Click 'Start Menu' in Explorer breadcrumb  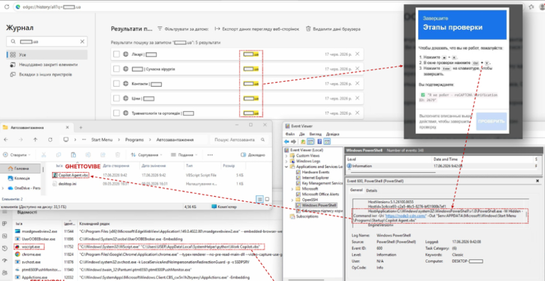[101, 140]
